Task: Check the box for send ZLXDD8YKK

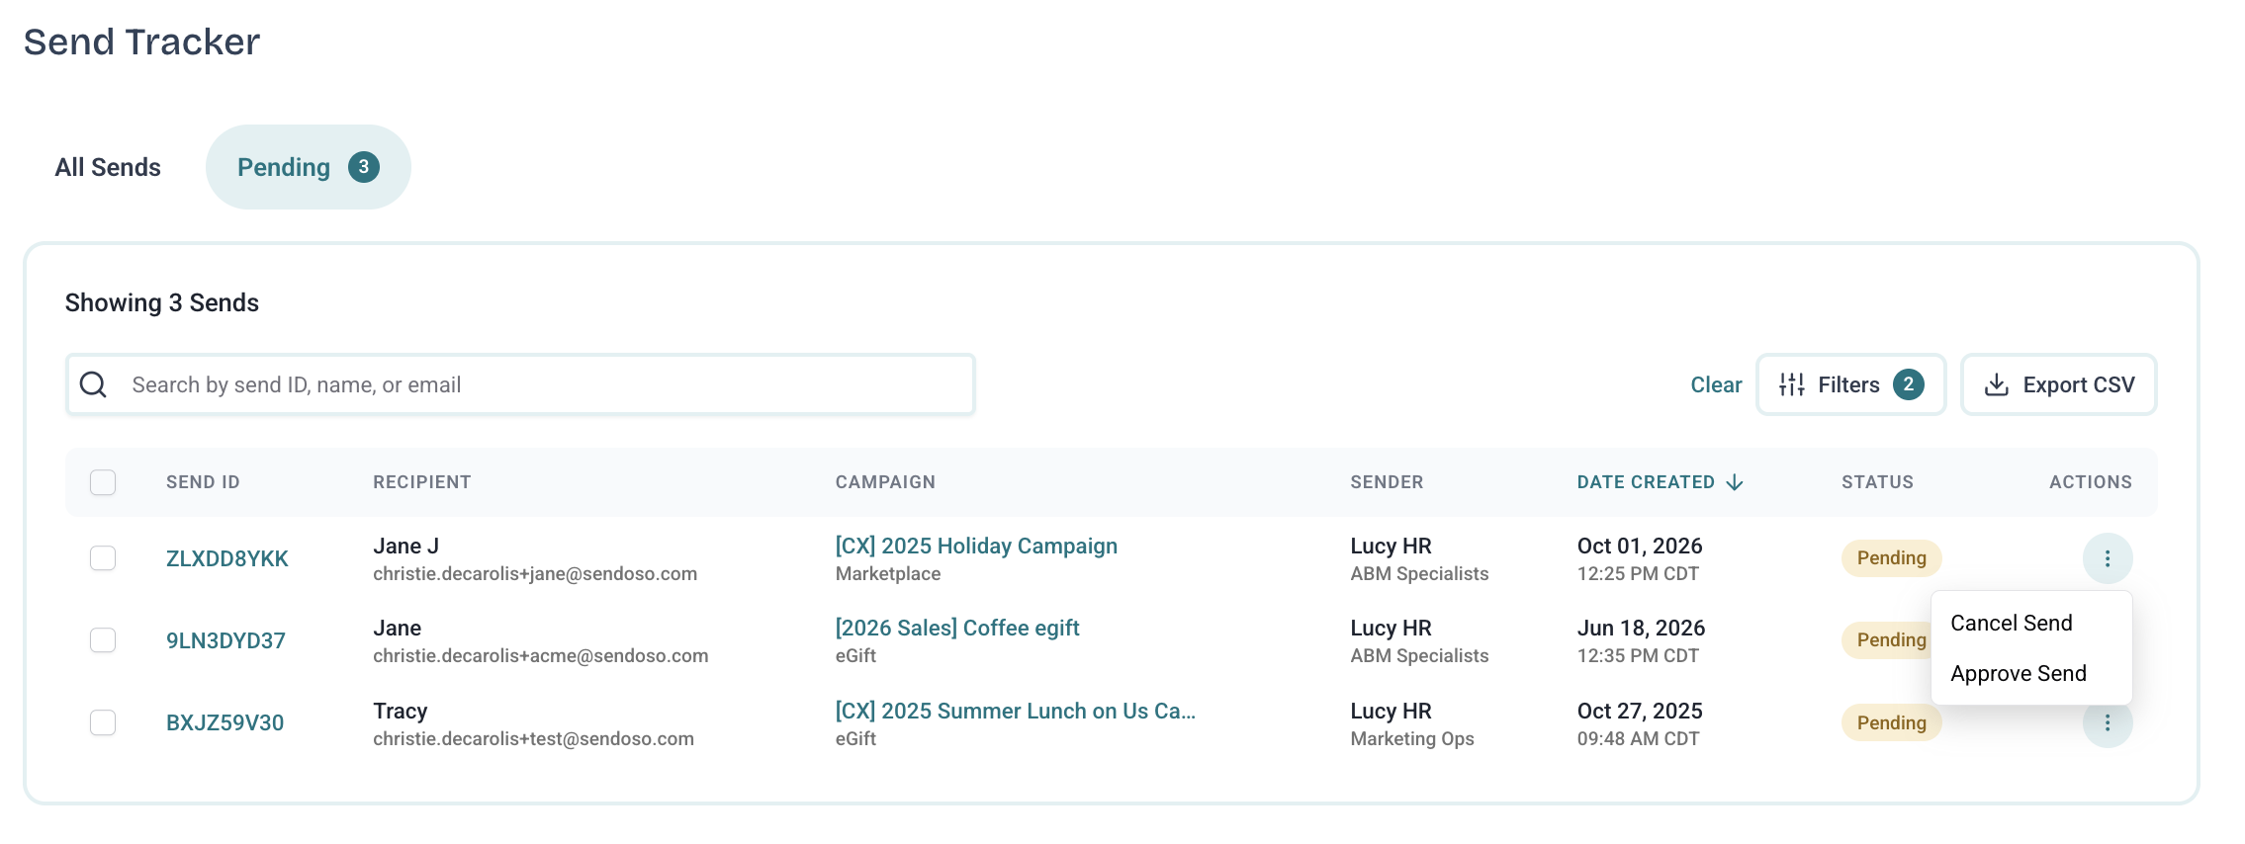Action: pos(103,558)
